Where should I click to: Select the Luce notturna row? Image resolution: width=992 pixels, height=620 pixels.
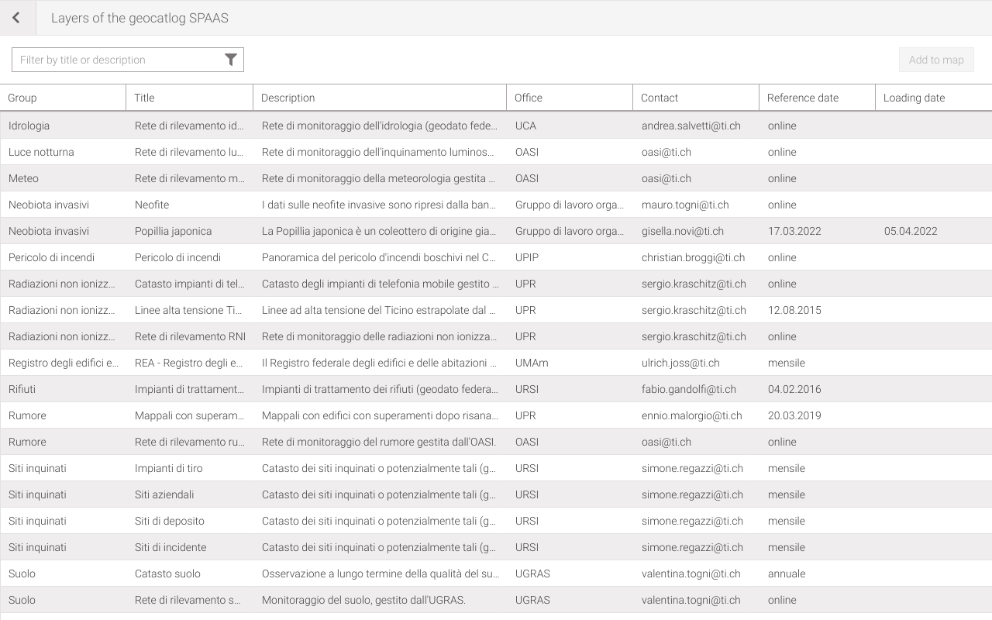coord(496,152)
